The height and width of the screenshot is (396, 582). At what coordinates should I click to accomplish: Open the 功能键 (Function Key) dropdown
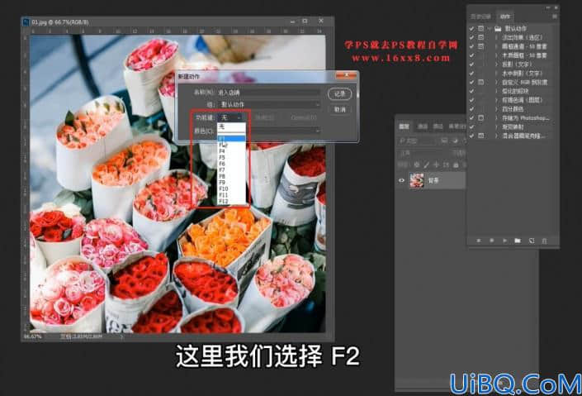click(231, 117)
